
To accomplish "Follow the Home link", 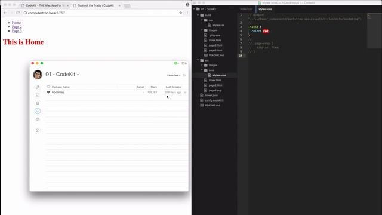I will [16, 23].
